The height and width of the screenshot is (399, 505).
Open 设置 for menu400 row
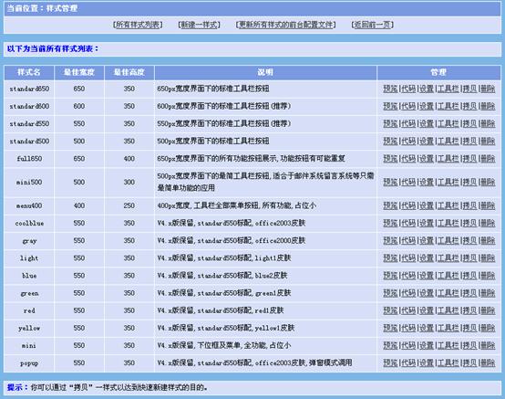tap(427, 205)
